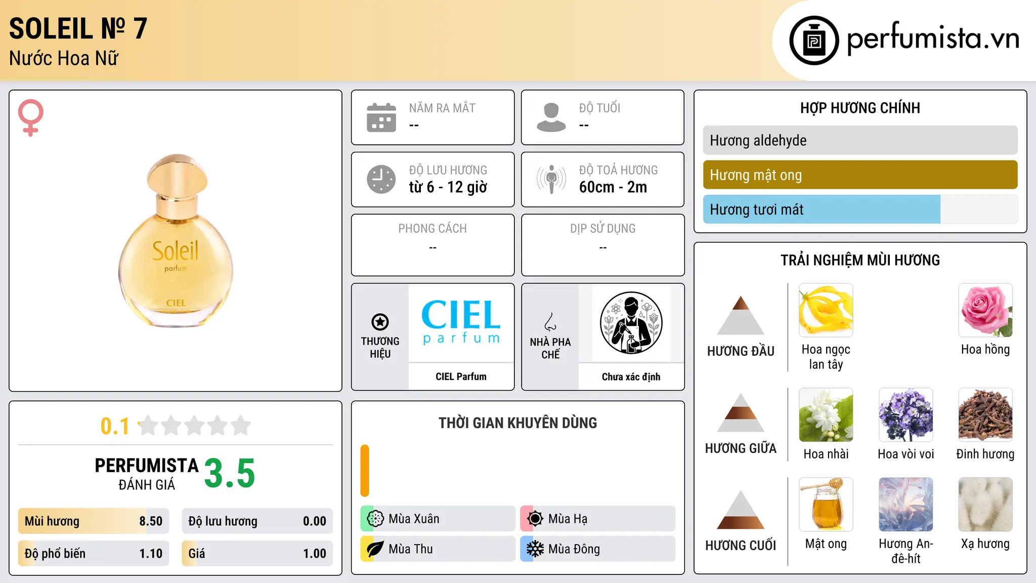Click the orange recommended-time bar
This screenshot has height=583, width=1036.
365,471
